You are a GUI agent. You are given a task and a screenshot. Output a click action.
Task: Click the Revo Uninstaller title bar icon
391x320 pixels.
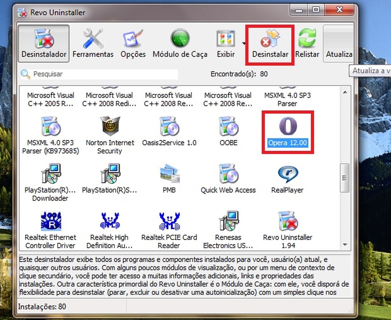click(x=22, y=13)
